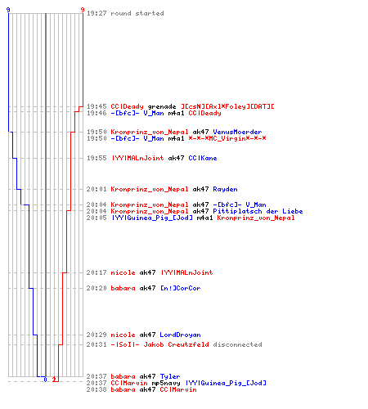Select [n!]CorCor player name

click(181, 288)
